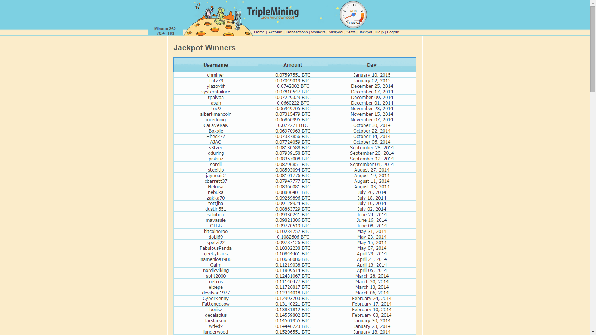Select username Hheck77
Screen dimensions: 596x335
pyautogui.click(x=216, y=137)
